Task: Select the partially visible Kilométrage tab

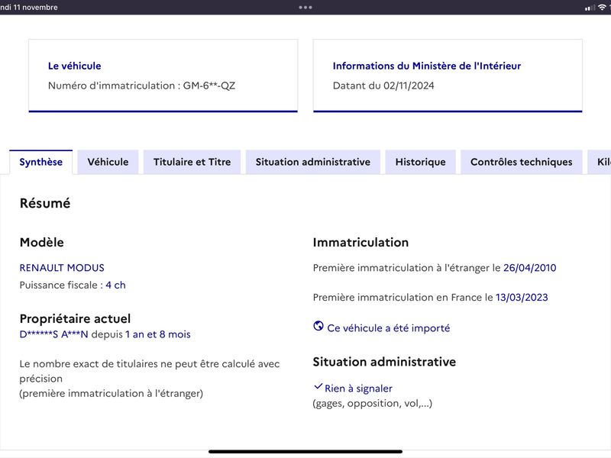Action: (x=600, y=162)
